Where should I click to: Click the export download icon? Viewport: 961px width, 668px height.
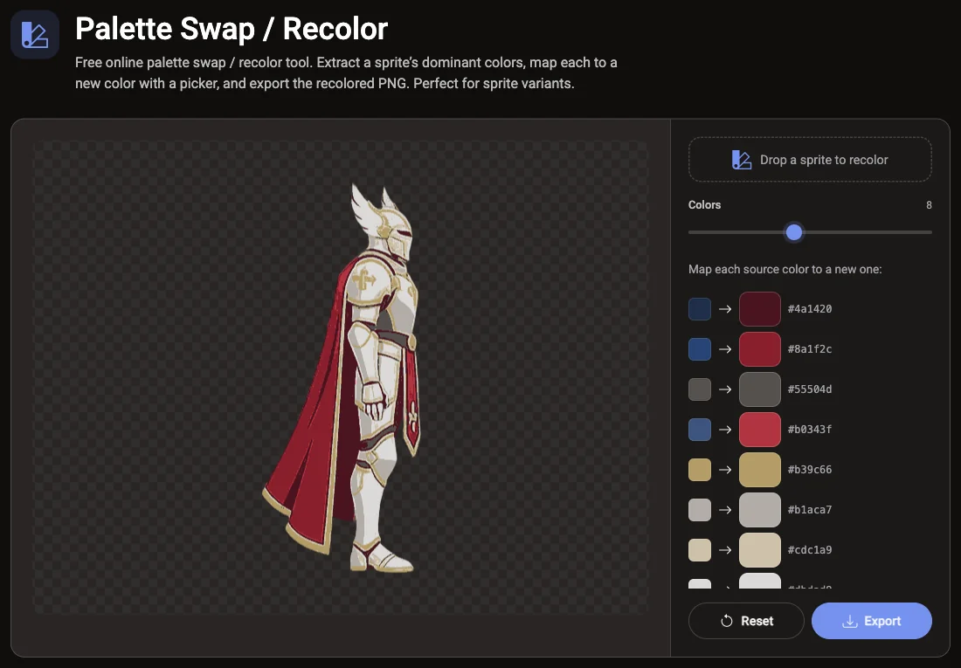point(849,622)
